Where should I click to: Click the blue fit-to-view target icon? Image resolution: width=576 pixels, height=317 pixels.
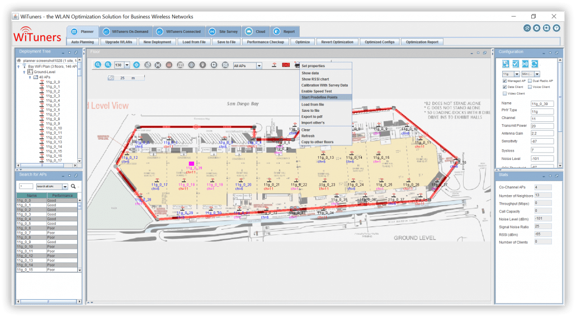click(136, 65)
